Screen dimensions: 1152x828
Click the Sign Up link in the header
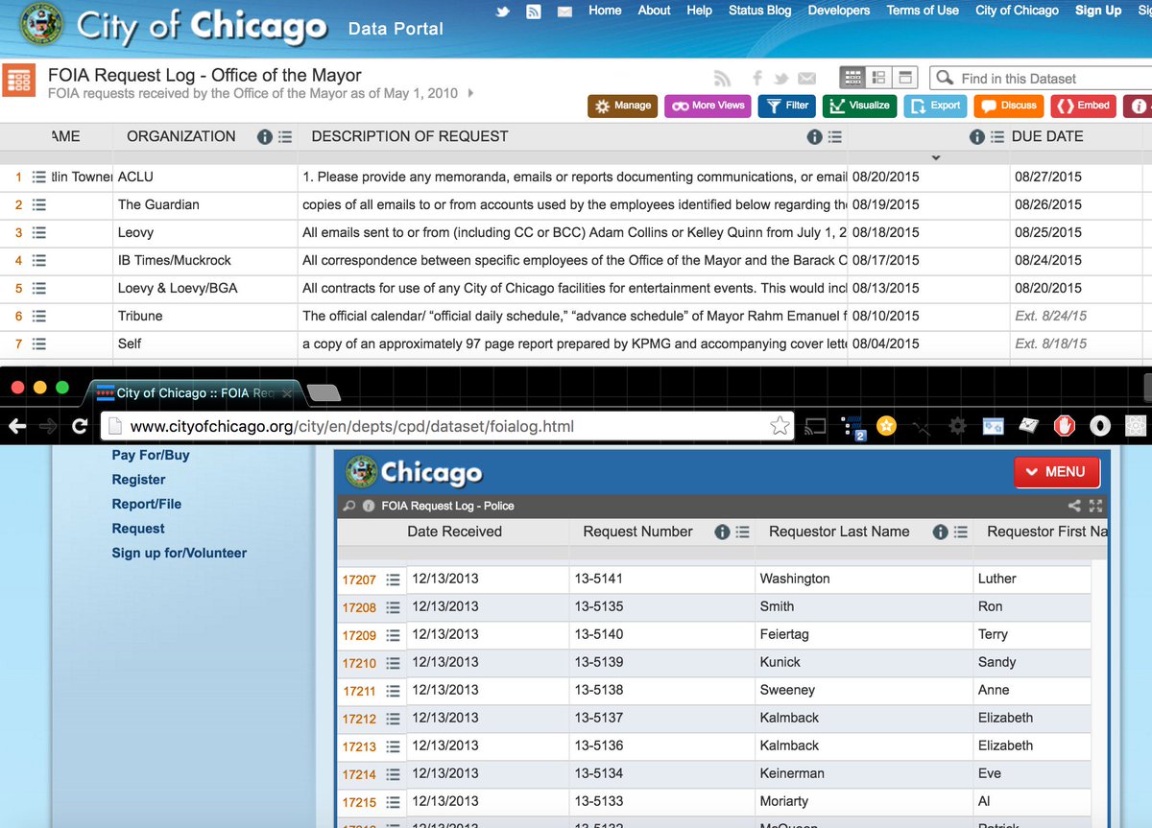(x=1098, y=11)
